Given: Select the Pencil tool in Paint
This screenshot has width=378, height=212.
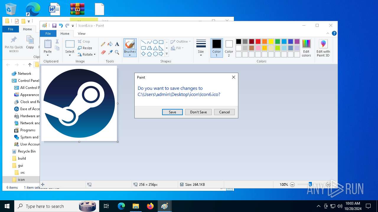Looking at the screenshot, I should pyautogui.click(x=103, y=44).
